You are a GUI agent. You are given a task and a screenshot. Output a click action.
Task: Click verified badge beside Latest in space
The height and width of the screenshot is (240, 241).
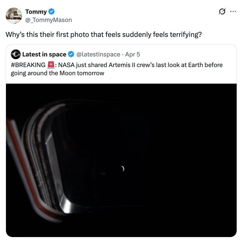(x=71, y=54)
